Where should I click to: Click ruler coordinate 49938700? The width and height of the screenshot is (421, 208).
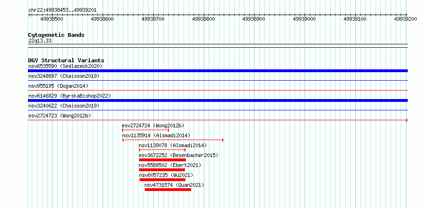click(x=153, y=19)
